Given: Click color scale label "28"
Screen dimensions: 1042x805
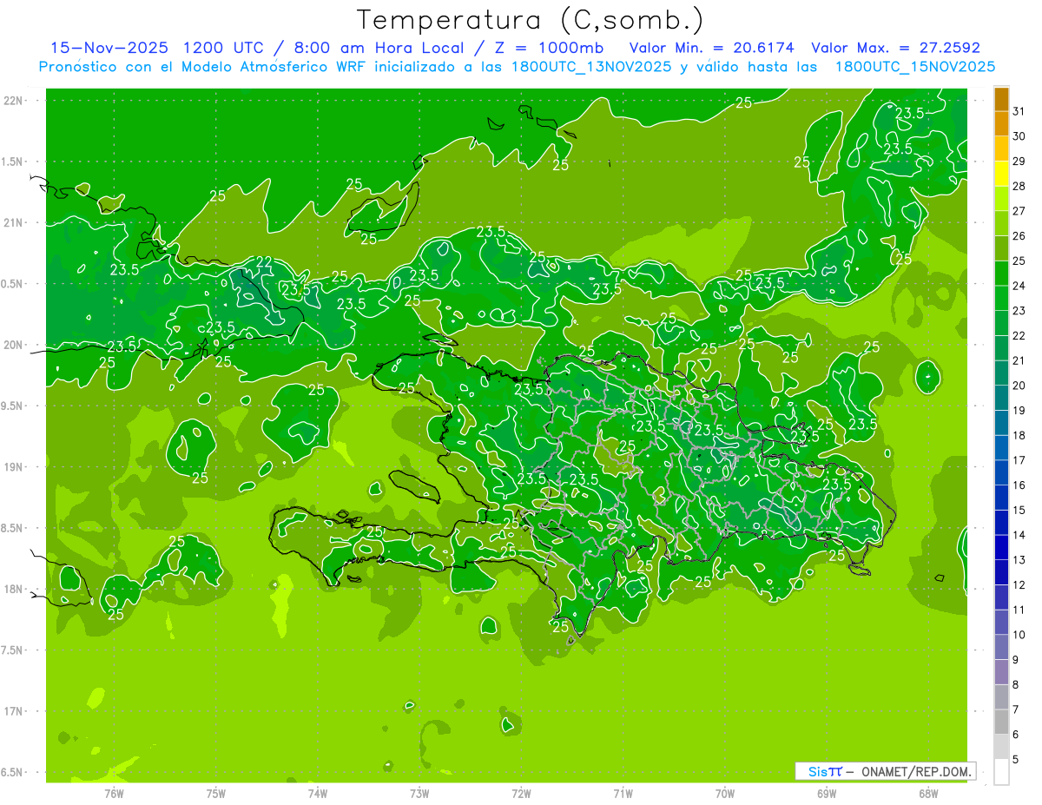Looking at the screenshot, I should point(1019,186).
